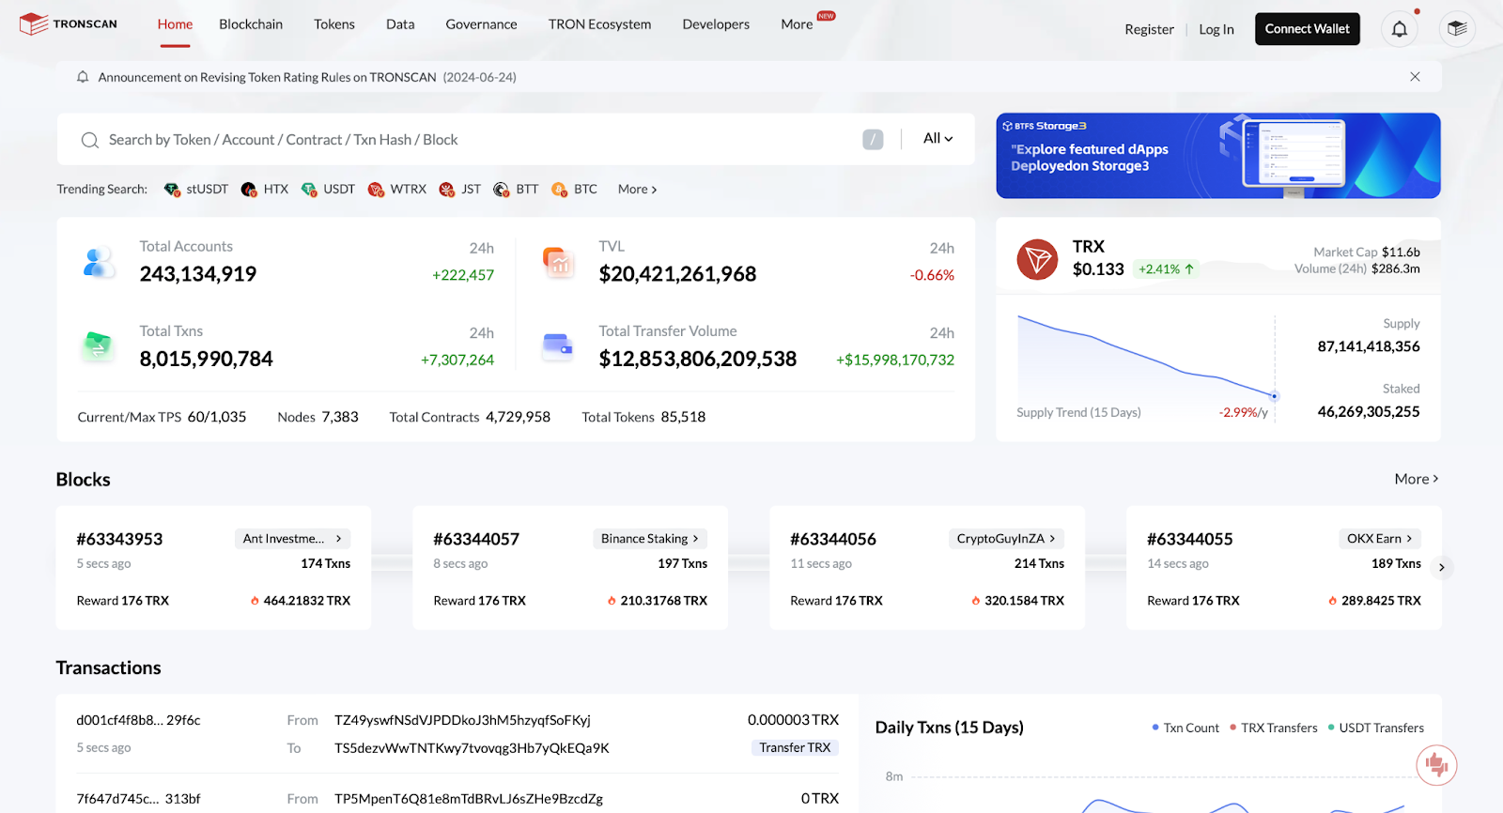Expand More trending searches
The image size is (1503, 813).
click(637, 190)
